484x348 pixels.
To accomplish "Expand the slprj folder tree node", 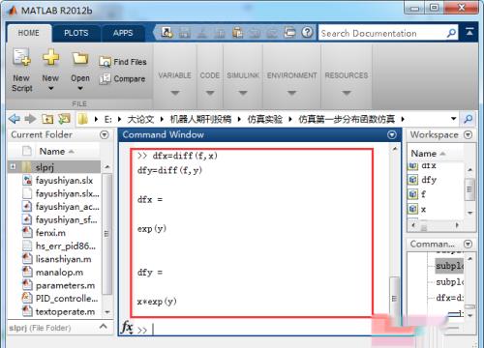I will coord(13,166).
